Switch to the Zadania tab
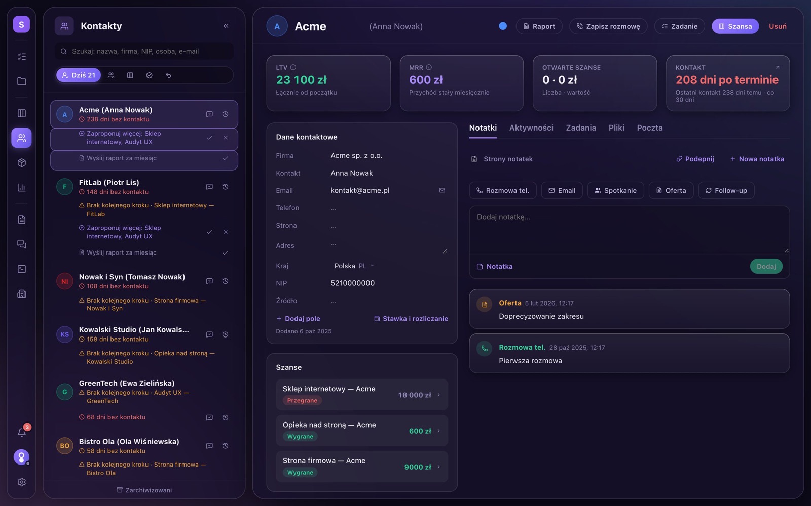The image size is (811, 506). click(x=581, y=128)
